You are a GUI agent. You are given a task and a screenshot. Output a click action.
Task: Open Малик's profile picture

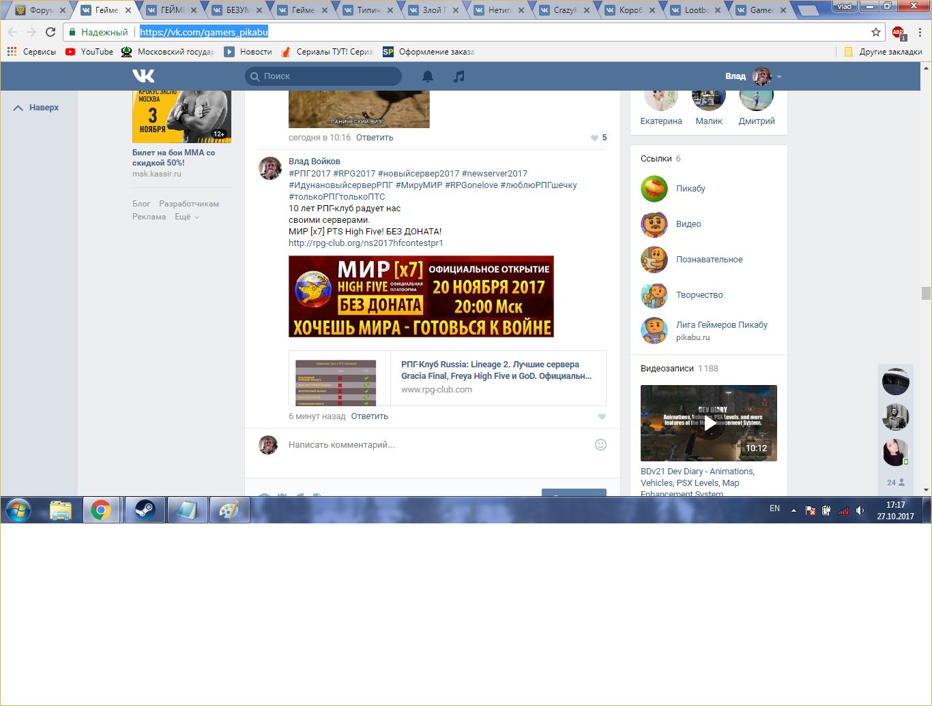(x=709, y=99)
